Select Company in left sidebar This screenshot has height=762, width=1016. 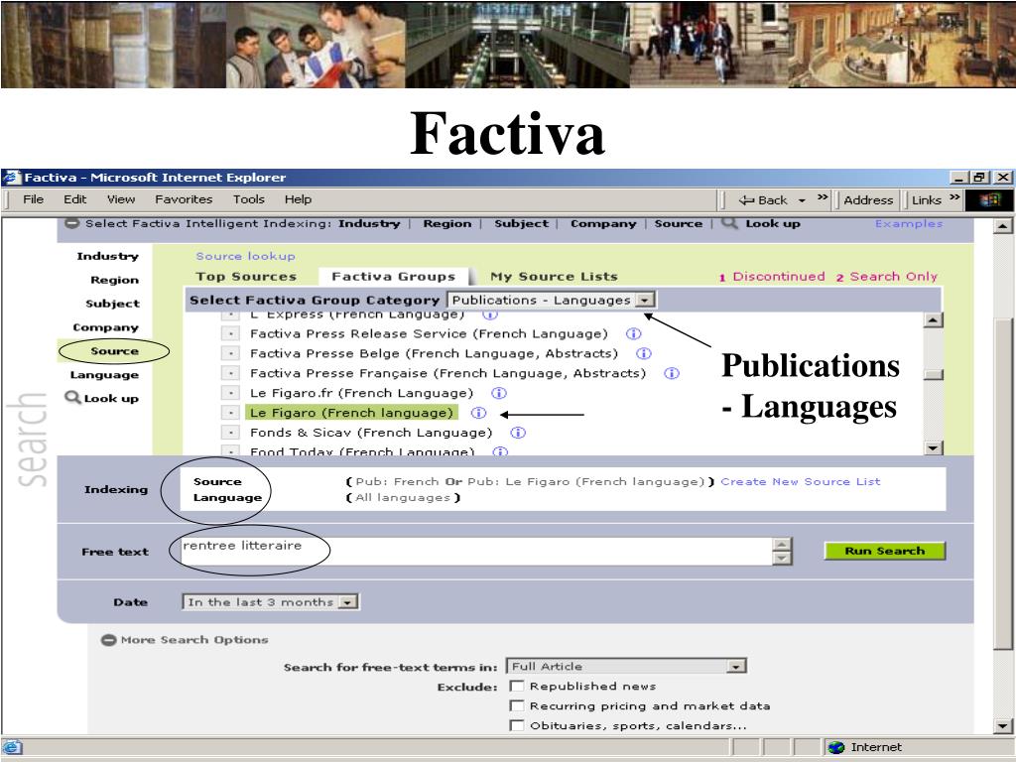coord(105,327)
